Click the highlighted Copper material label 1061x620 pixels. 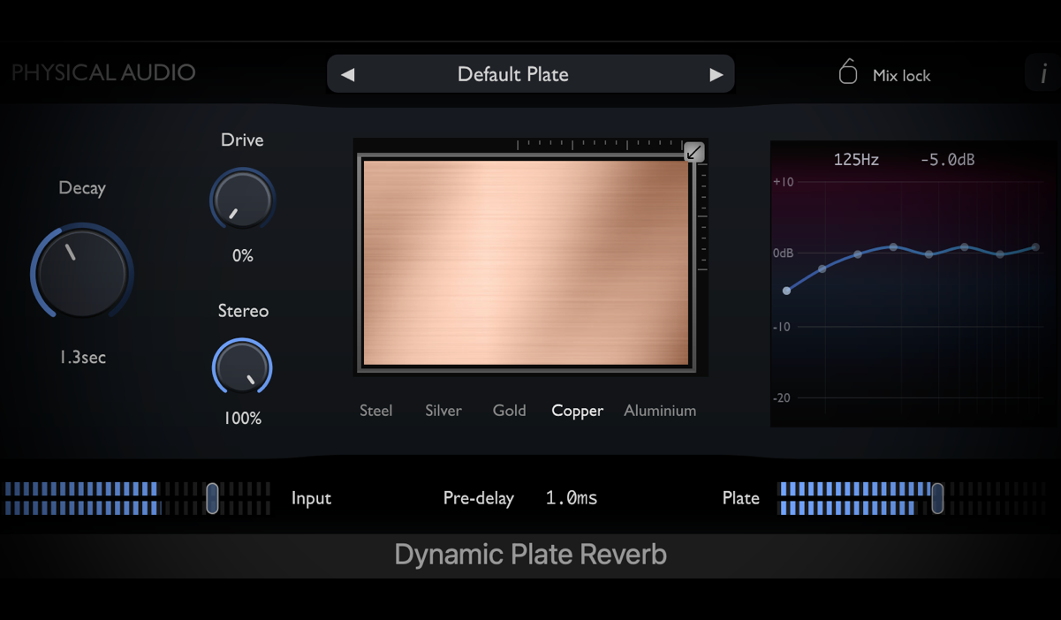pos(577,411)
